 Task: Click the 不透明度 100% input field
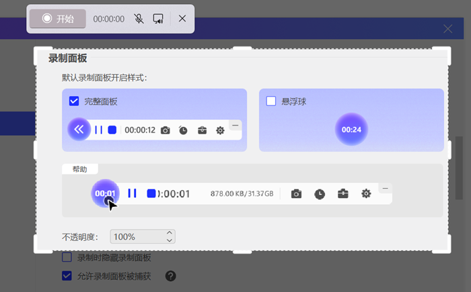tap(143, 237)
